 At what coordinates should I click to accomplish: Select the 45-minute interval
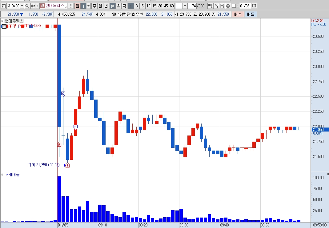[x=166, y=6]
